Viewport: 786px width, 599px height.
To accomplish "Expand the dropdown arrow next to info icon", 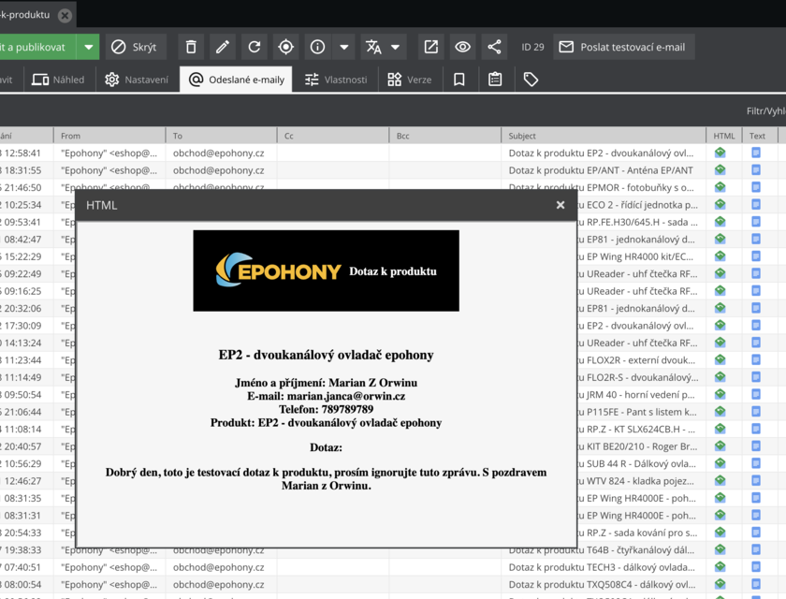I will pos(344,47).
